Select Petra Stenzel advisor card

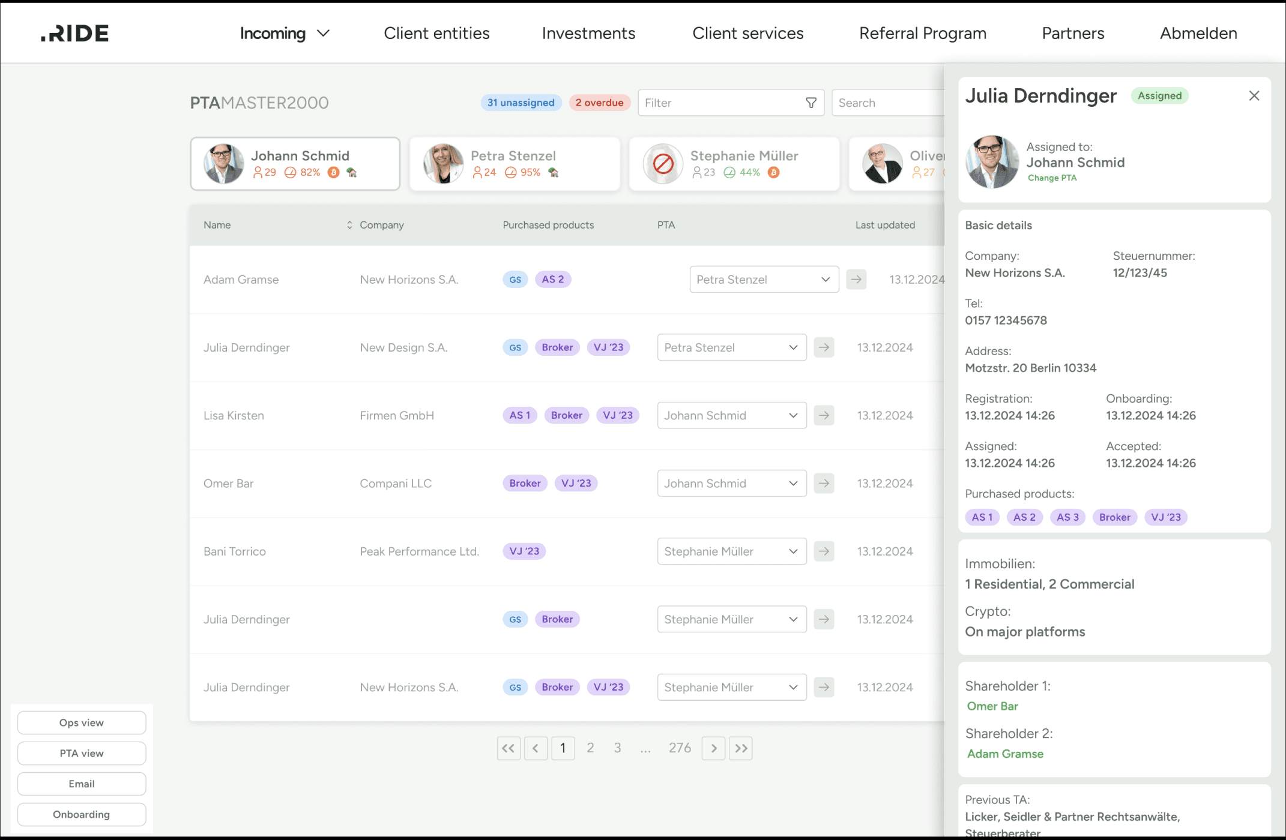coord(515,164)
